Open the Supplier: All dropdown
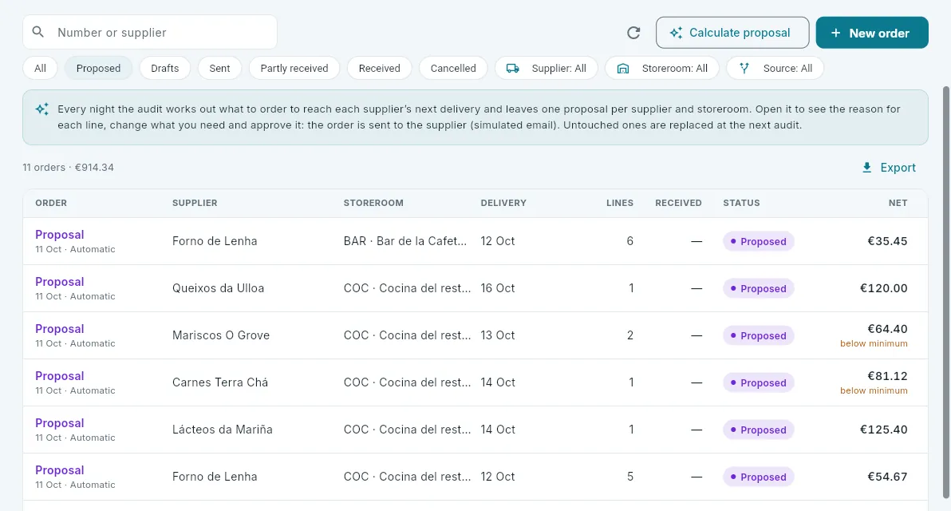This screenshot has height=511, width=951. 547,68
